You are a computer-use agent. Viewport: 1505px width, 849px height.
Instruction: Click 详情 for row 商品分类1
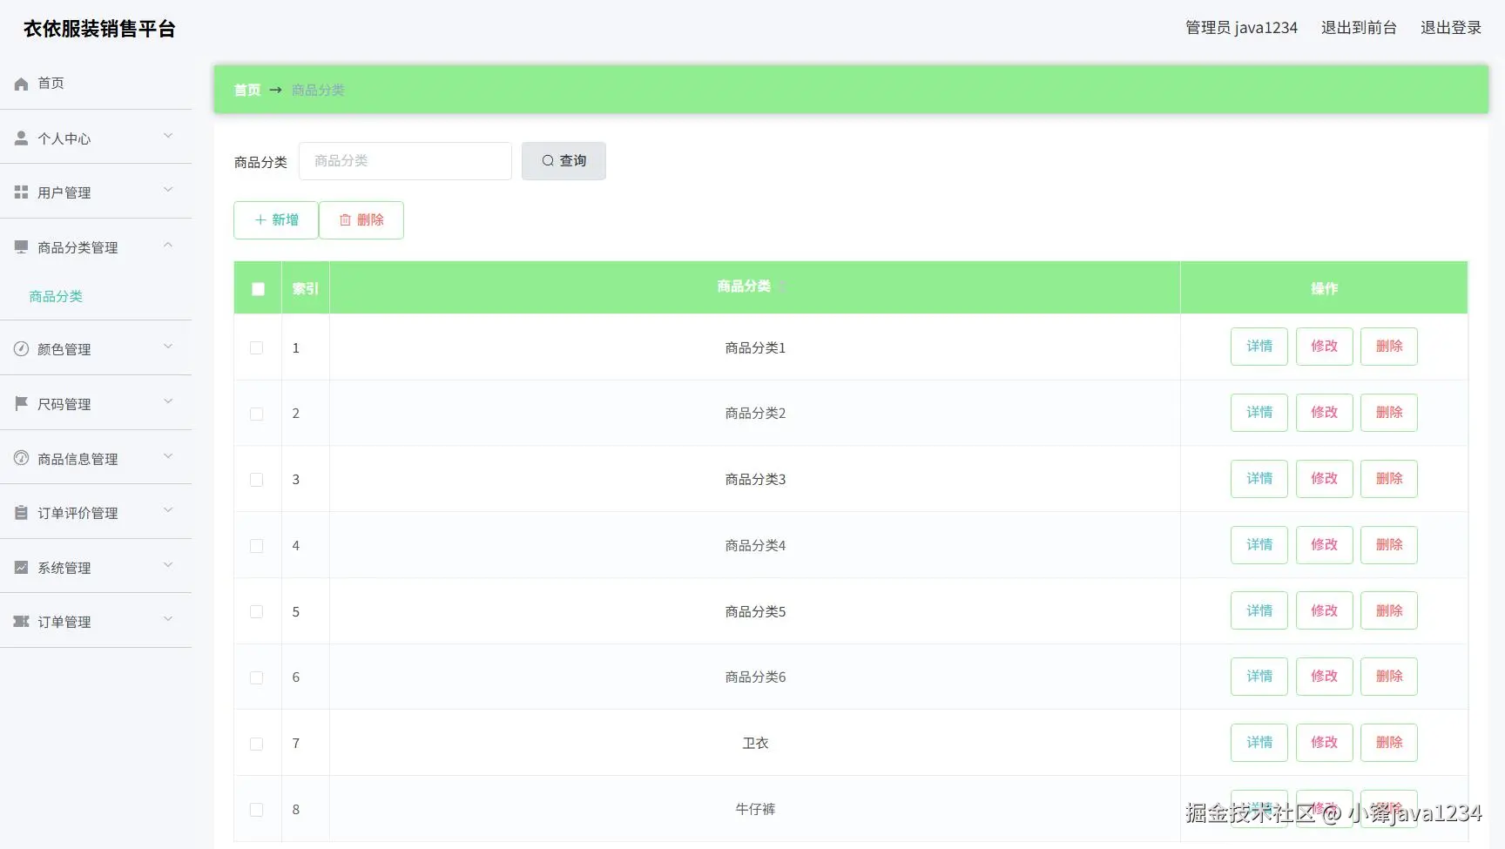tap(1259, 347)
